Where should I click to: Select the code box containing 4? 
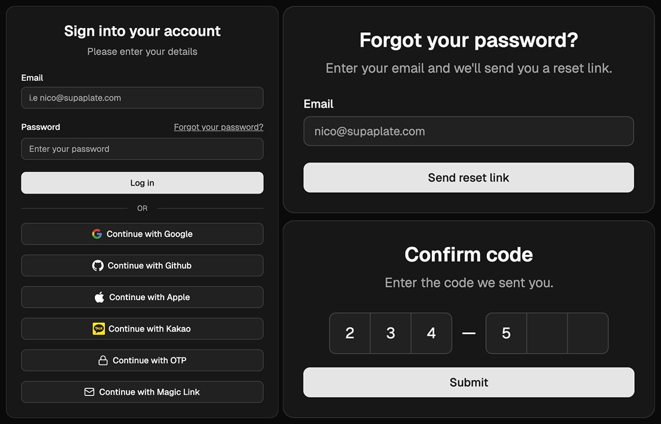pyautogui.click(x=431, y=333)
